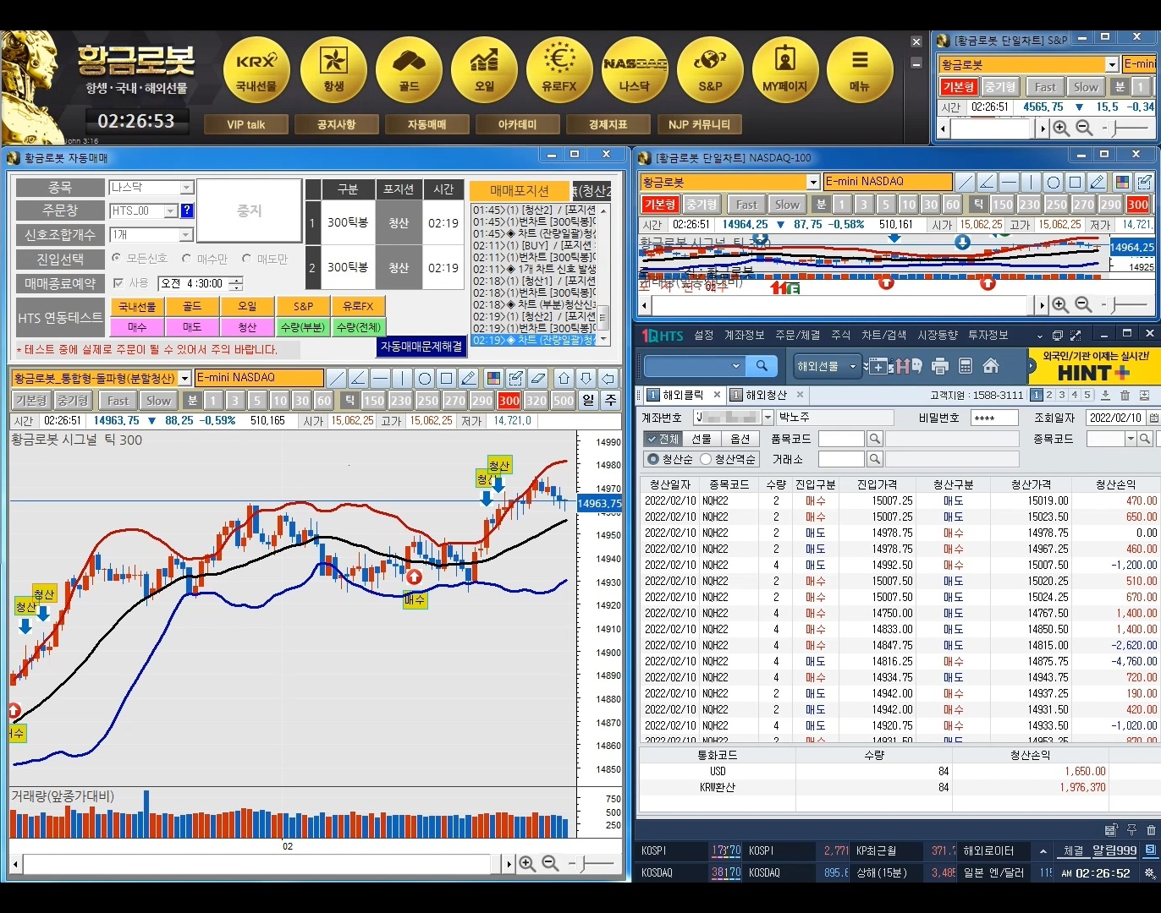Toggle 전체 check button in HTS
1161x913 pixels.
[x=662, y=439]
